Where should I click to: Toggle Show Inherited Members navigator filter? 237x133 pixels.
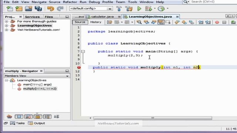pos(9,116)
